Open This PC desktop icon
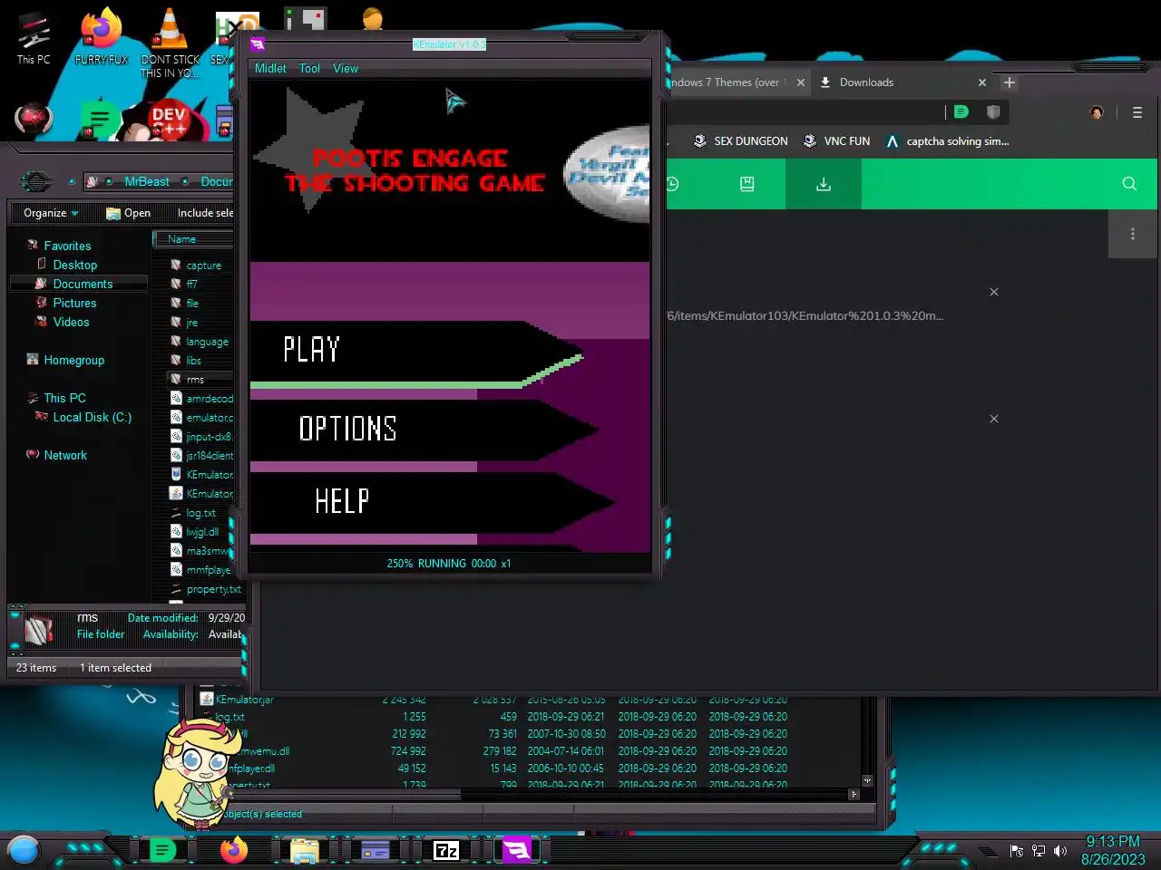 pos(34,37)
